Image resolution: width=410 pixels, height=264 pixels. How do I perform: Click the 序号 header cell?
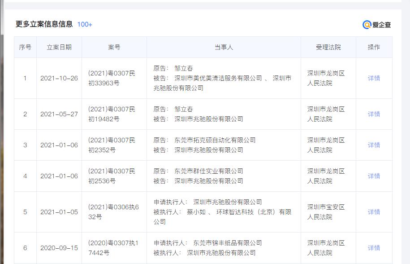(x=26, y=47)
